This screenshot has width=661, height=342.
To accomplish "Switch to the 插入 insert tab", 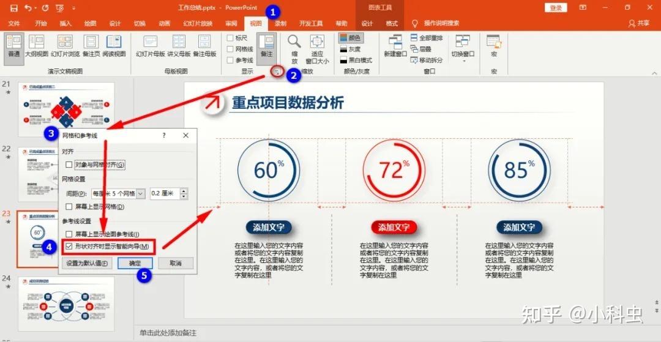I will 65,24.
